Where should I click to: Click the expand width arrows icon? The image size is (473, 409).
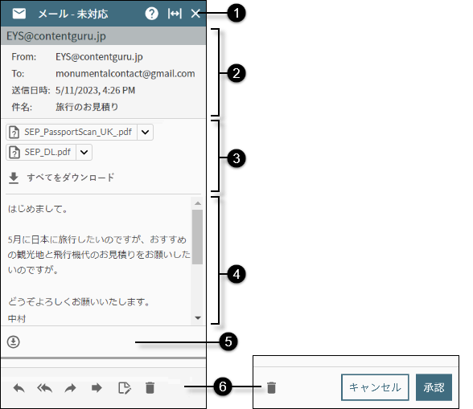(x=175, y=14)
